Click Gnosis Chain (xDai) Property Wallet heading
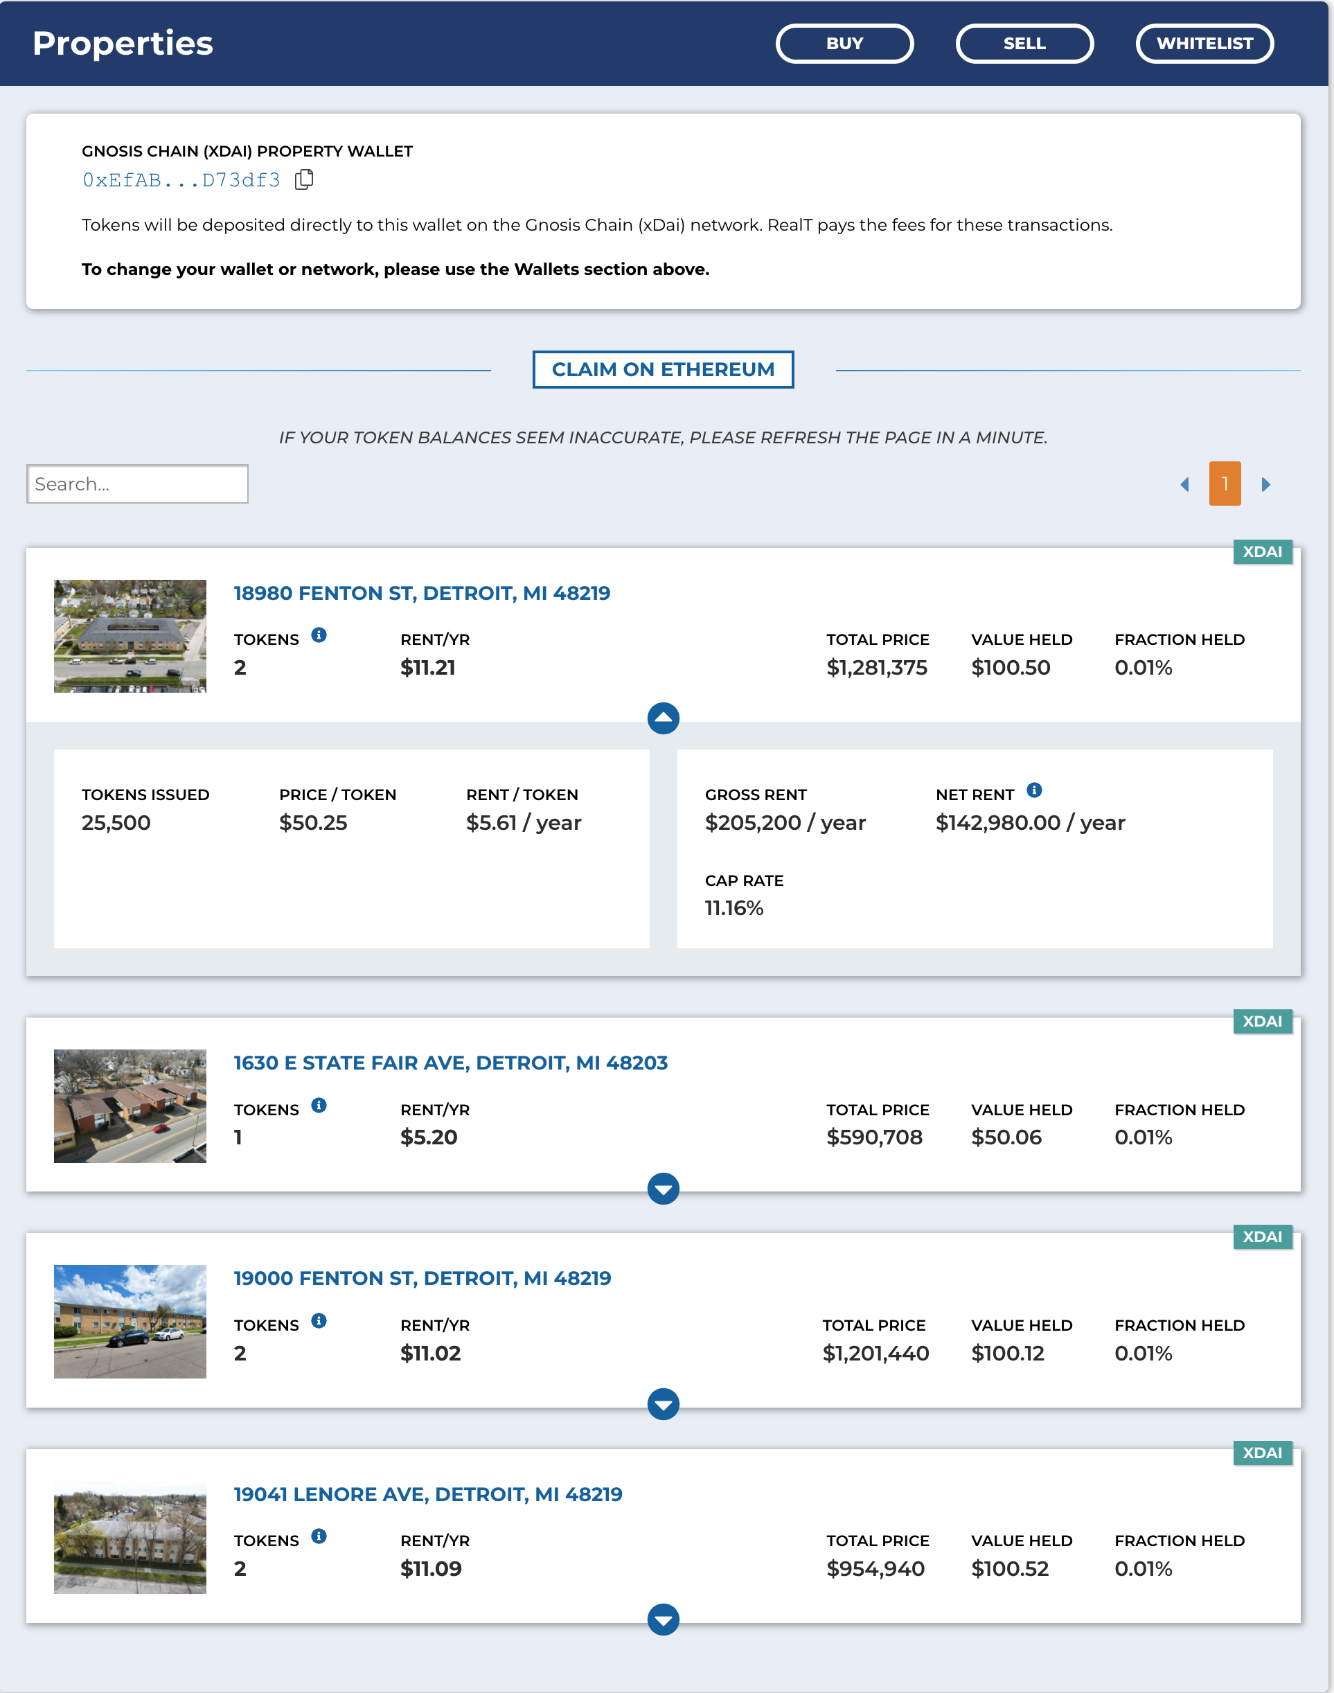The width and height of the screenshot is (1334, 1693). (247, 152)
